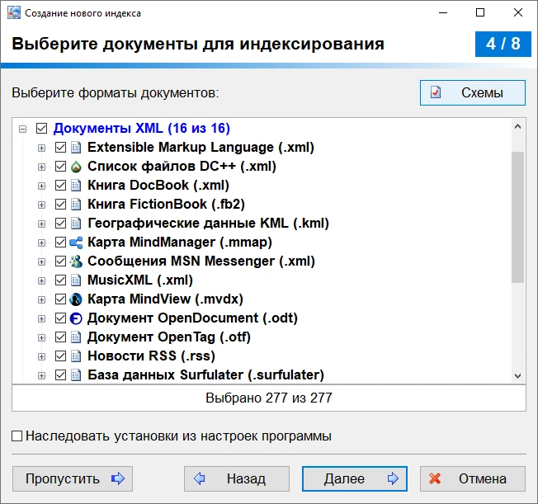Click the MSN Messenger people icon
The image size is (538, 504).
[x=76, y=261]
